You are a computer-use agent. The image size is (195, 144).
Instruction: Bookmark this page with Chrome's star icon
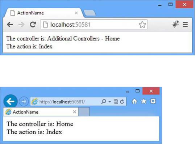pos(142,25)
